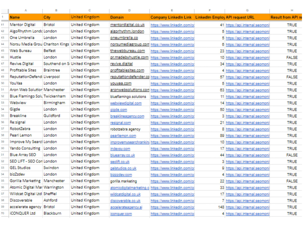307x230 pixels.
Task: Open the bizzzdev.com domain link
Action: pyautogui.click(x=121, y=174)
